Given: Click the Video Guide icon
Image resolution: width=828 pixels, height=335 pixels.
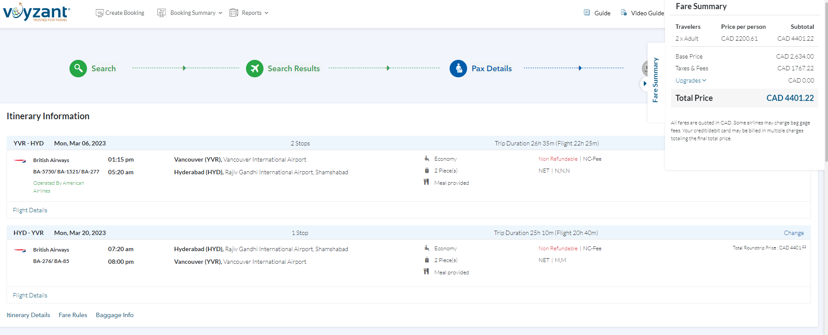Looking at the screenshot, I should (x=624, y=13).
